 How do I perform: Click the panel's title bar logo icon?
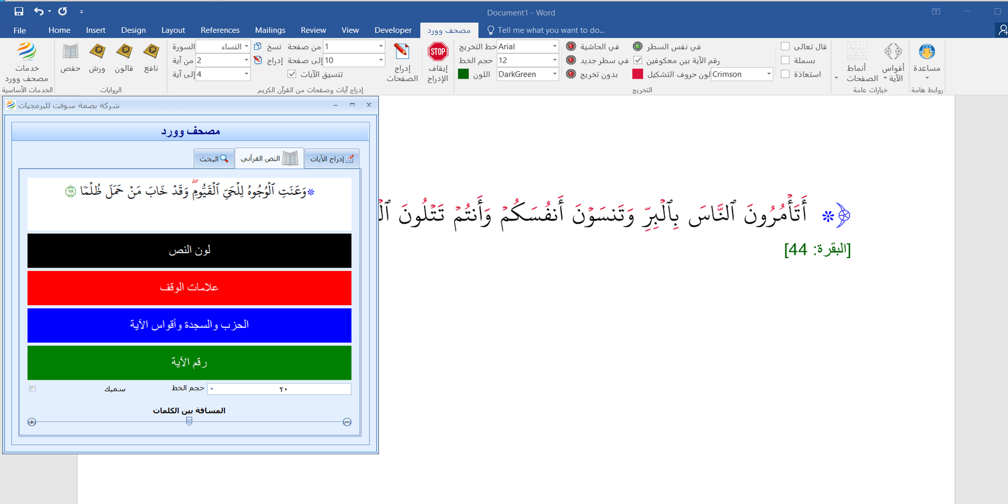click(x=11, y=105)
